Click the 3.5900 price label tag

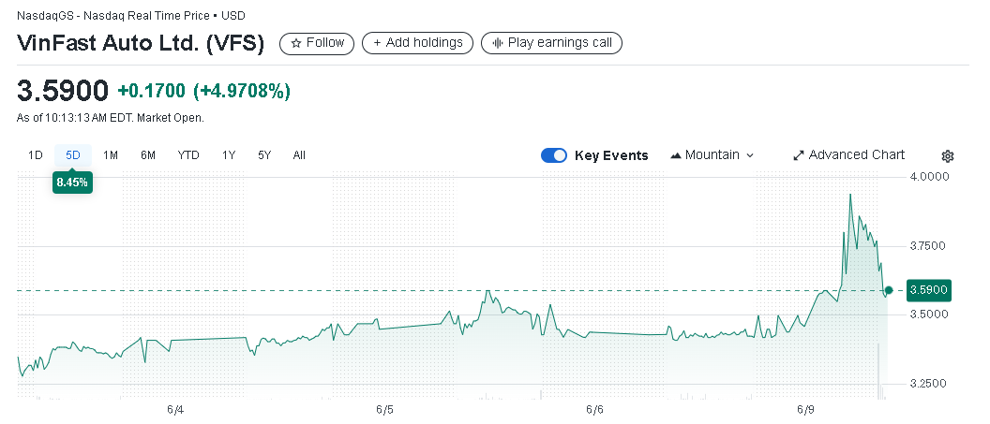[x=928, y=290]
